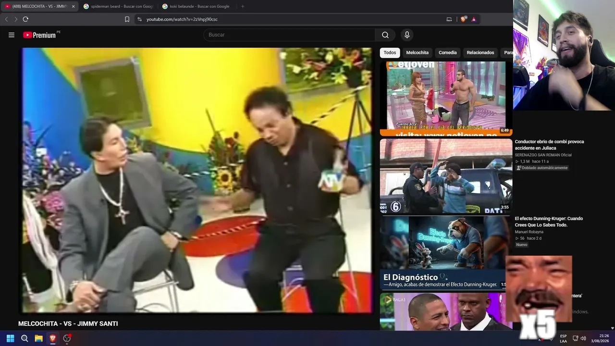615x346 pixels.
Task: Open SERENAZGO SAN ROMAN Oficial channel
Action: [543, 155]
